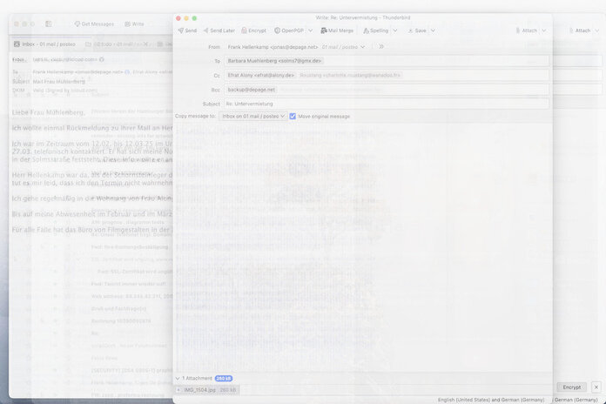Viewport: 606px width, 404px height.
Task: Switch to Inbox - 01 mail / posteo tab
Action: click(44, 44)
